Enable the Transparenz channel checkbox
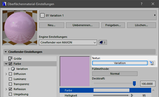159x97 pixels. (x=10, y=84)
